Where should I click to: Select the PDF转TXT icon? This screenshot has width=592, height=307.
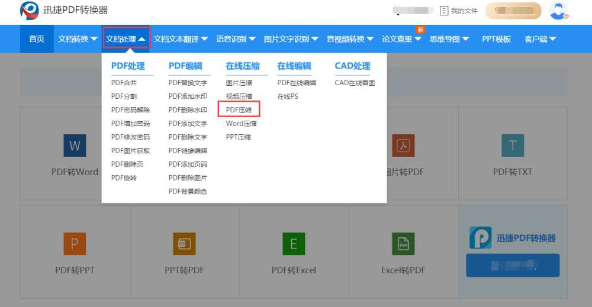(513, 146)
